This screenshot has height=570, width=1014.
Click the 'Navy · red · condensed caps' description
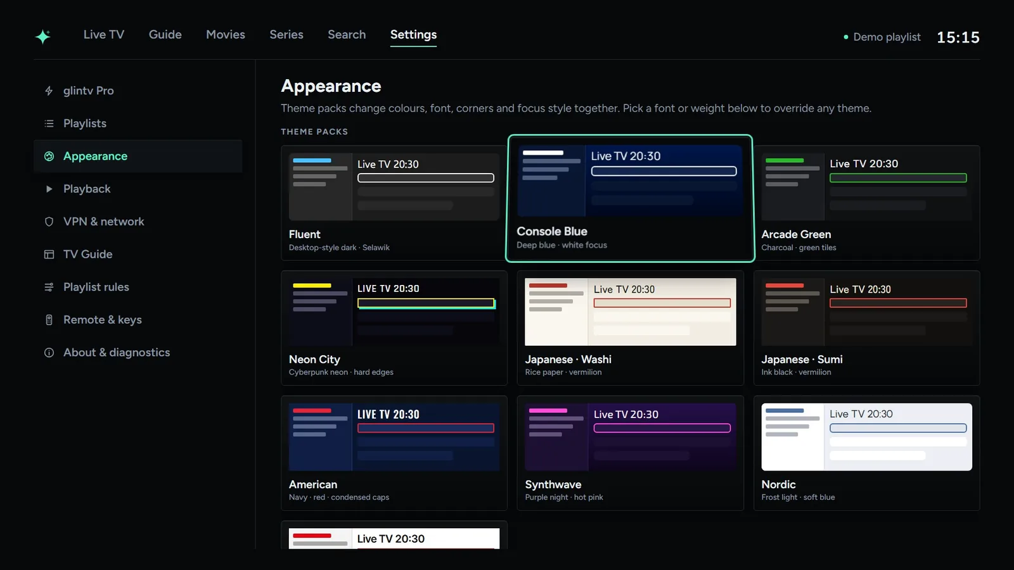[339, 497]
